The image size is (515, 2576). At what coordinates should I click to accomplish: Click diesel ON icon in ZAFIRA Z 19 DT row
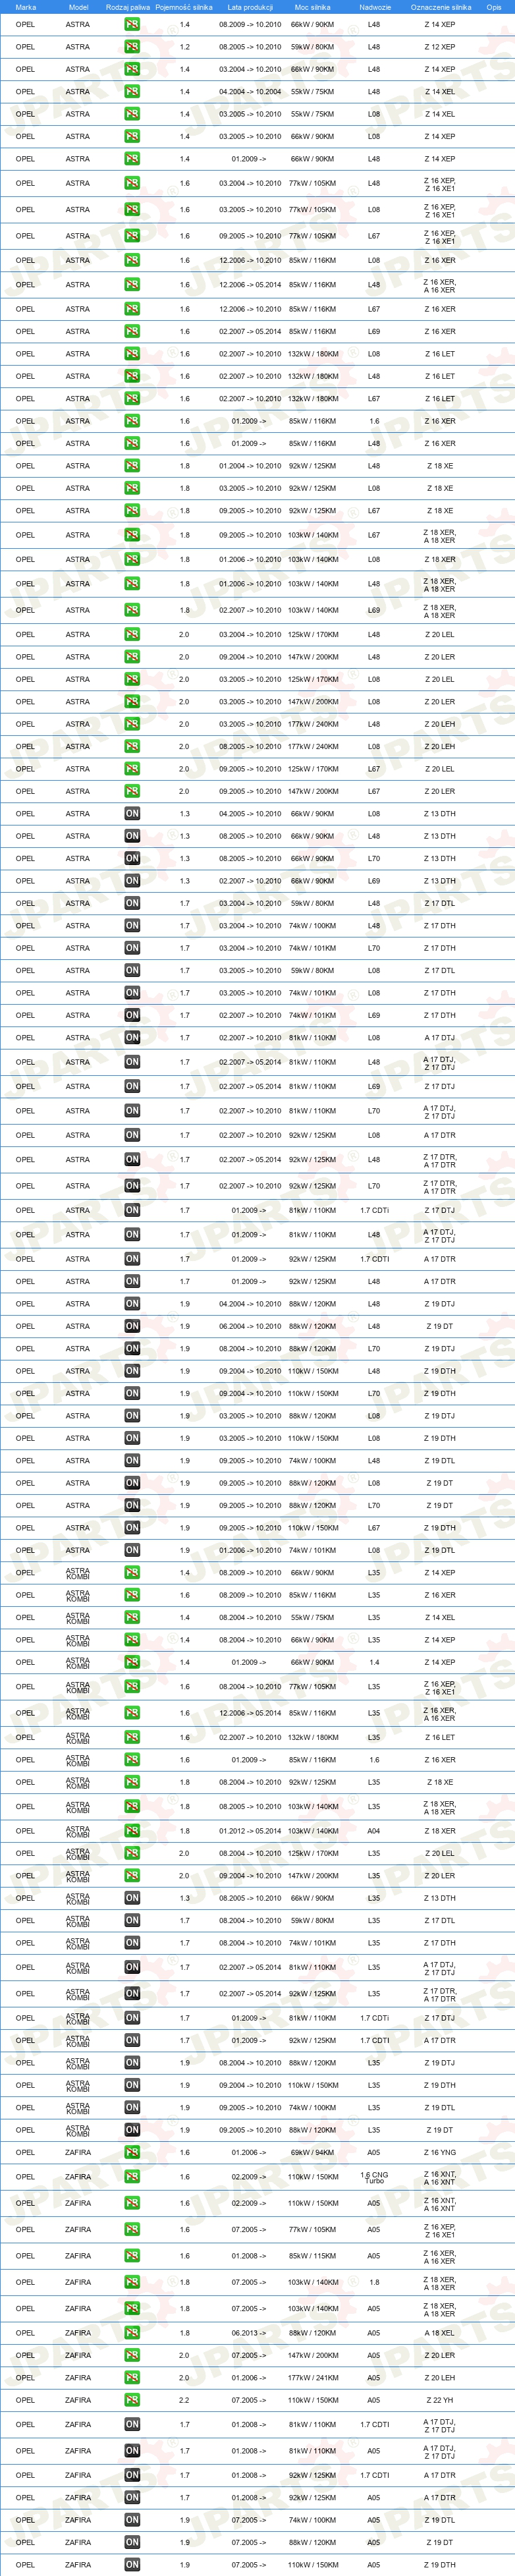(x=132, y=2542)
